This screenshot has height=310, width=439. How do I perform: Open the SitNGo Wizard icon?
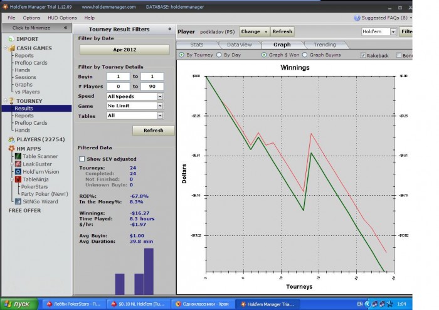point(18,201)
